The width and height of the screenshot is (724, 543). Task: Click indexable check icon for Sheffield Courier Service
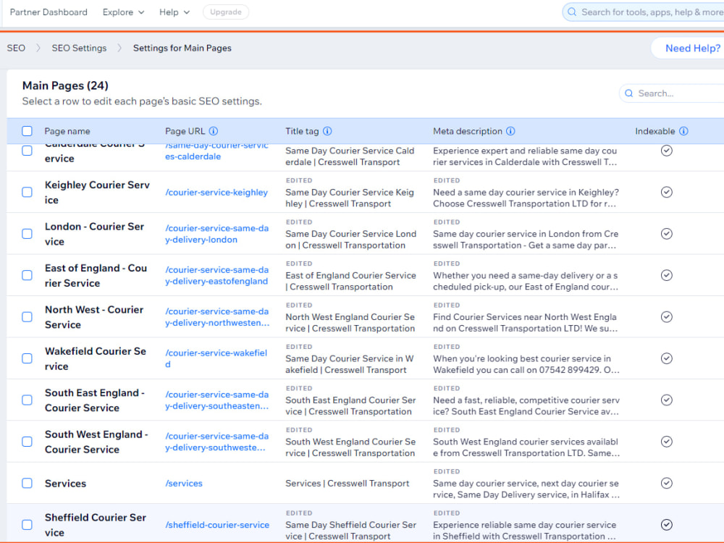(667, 524)
